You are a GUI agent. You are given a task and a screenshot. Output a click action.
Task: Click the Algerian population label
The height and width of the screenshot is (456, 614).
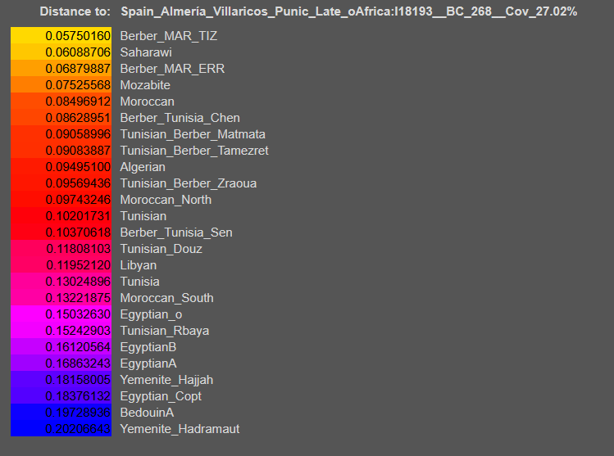(x=143, y=167)
